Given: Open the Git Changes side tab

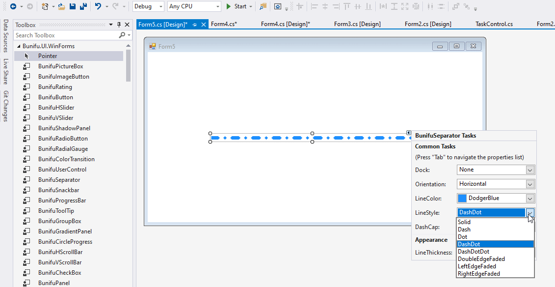Looking at the screenshot, I should coord(6,106).
